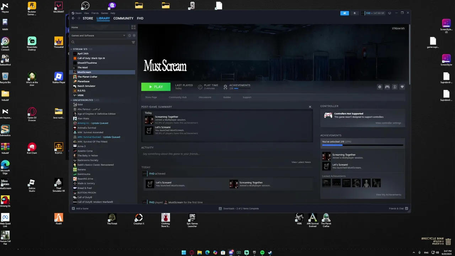
Task: Open MustScream Discussions link
Action: tap(205, 97)
